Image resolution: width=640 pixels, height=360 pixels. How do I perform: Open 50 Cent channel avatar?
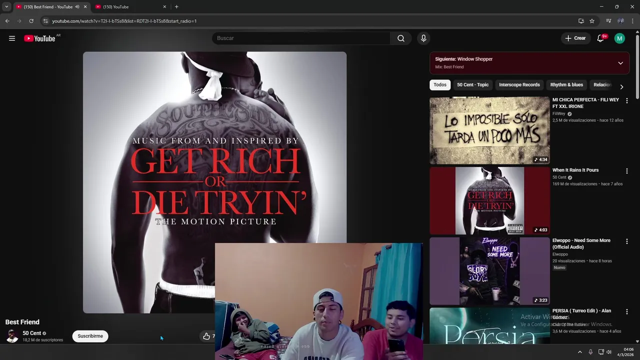coord(12,336)
